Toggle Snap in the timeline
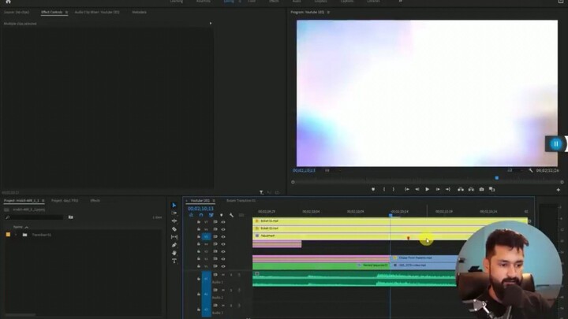The width and height of the screenshot is (568, 319). [x=201, y=215]
